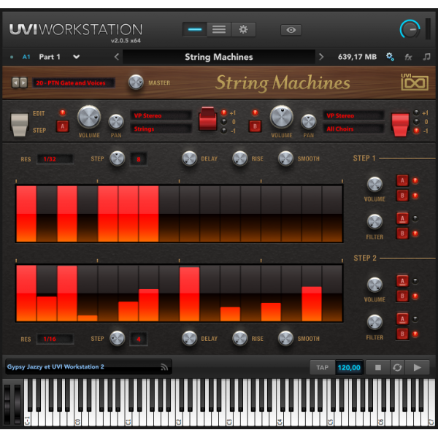Click Step 2 SMOOTH knob
This screenshot has height=438, width=438.
coord(285,339)
